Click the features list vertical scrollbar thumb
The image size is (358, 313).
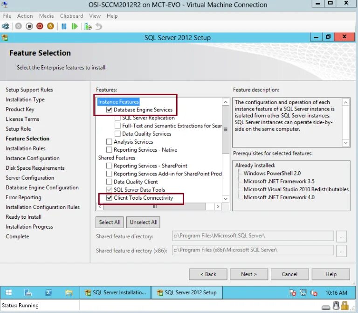[226, 130]
